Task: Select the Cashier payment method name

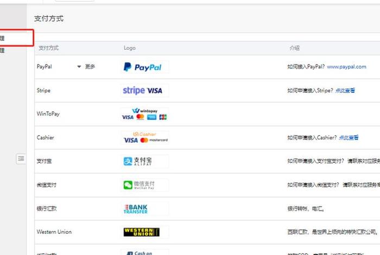Action: (x=45, y=138)
